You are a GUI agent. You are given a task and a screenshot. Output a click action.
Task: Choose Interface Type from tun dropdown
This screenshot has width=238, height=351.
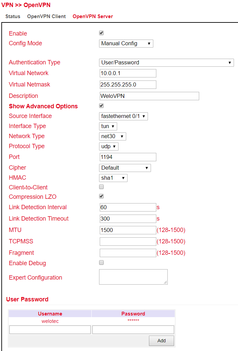click(x=108, y=126)
